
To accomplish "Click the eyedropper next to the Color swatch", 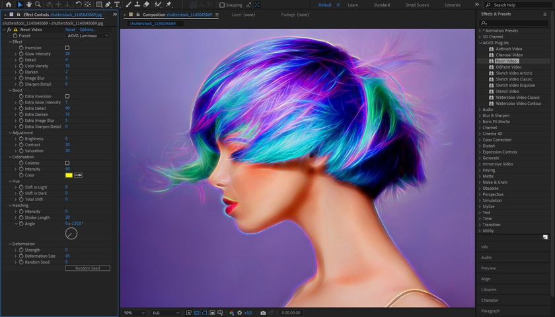I will click(78, 175).
